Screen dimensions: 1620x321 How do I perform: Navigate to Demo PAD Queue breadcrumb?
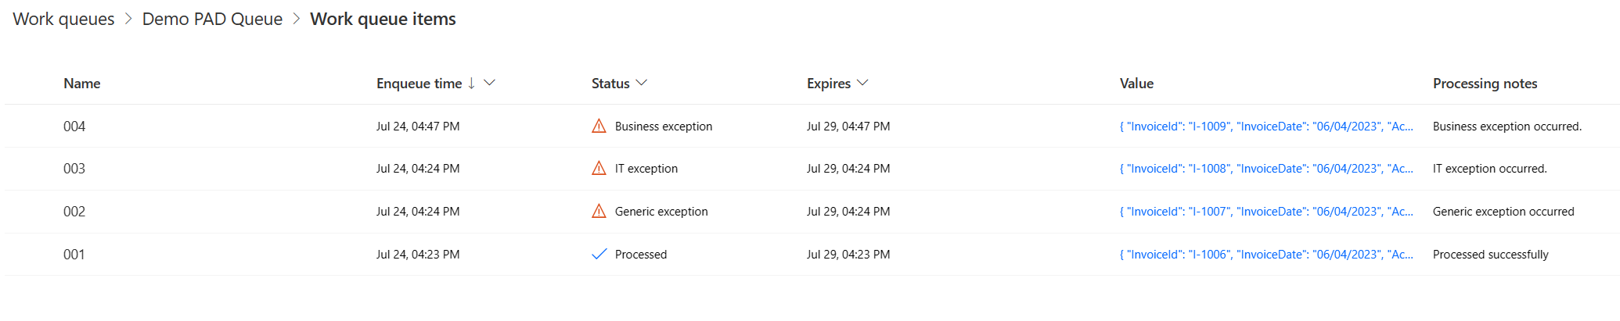point(212,19)
